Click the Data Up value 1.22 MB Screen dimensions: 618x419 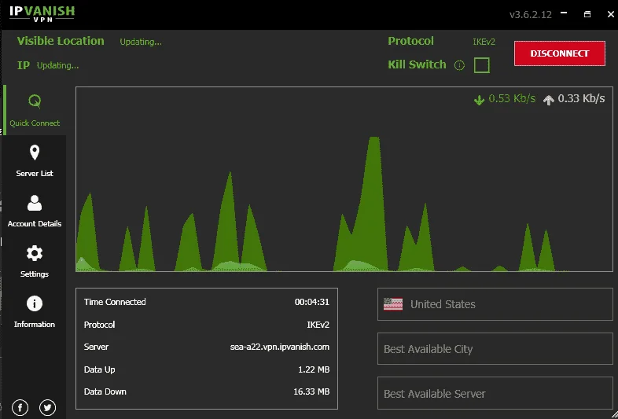click(x=314, y=369)
